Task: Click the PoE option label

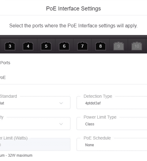Action: click(3, 77)
